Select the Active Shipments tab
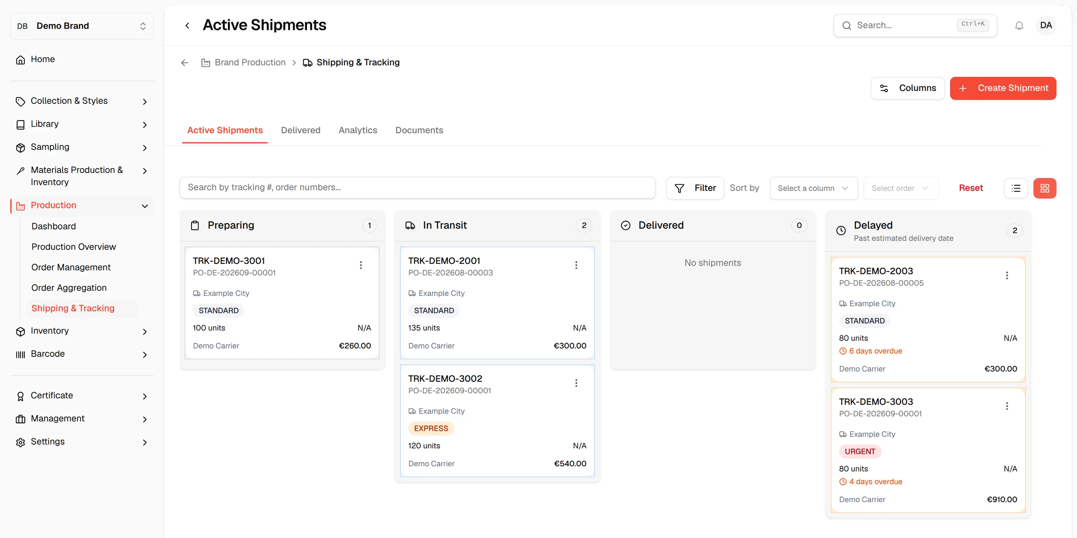Viewport: 1077px width, 538px height. tap(225, 130)
